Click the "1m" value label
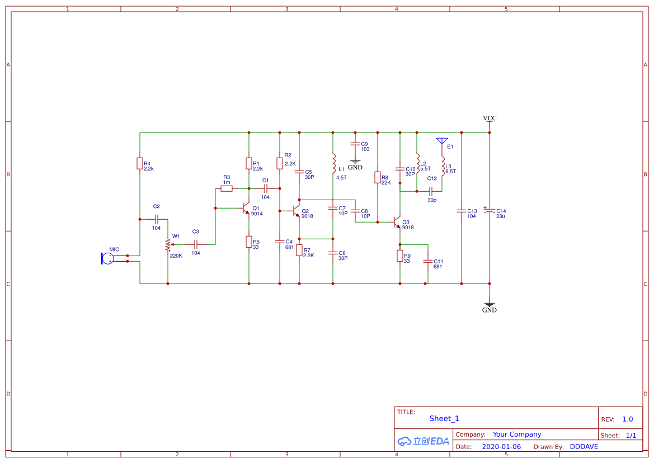The width and height of the screenshot is (654, 463). [x=227, y=182]
